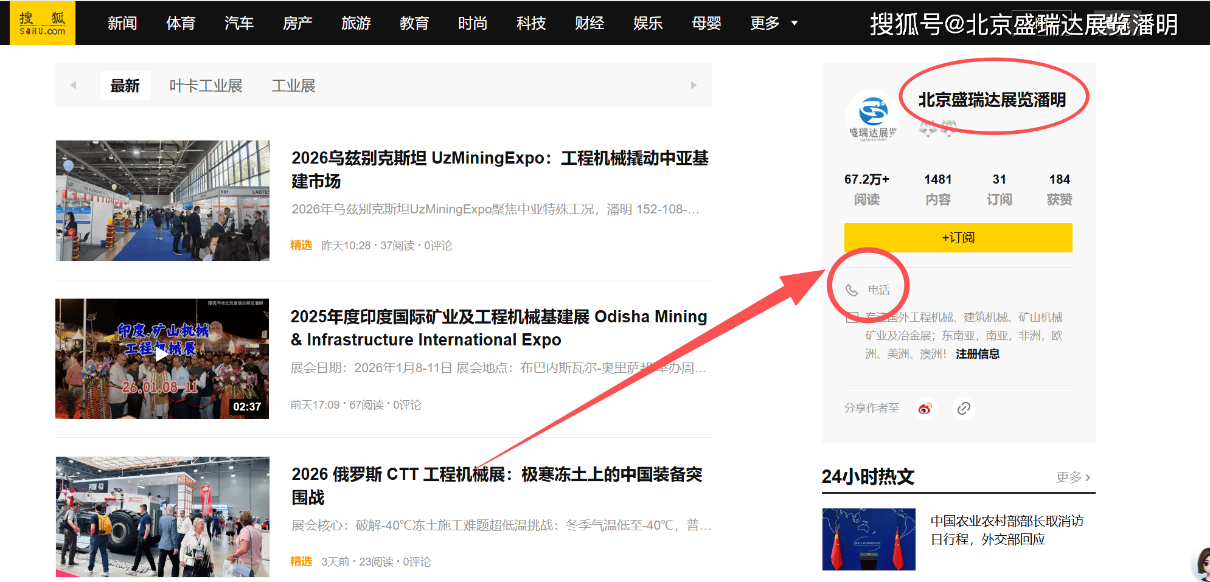1210x582 pixels.
Task: Share author via Weibo icon
Action: [925, 408]
